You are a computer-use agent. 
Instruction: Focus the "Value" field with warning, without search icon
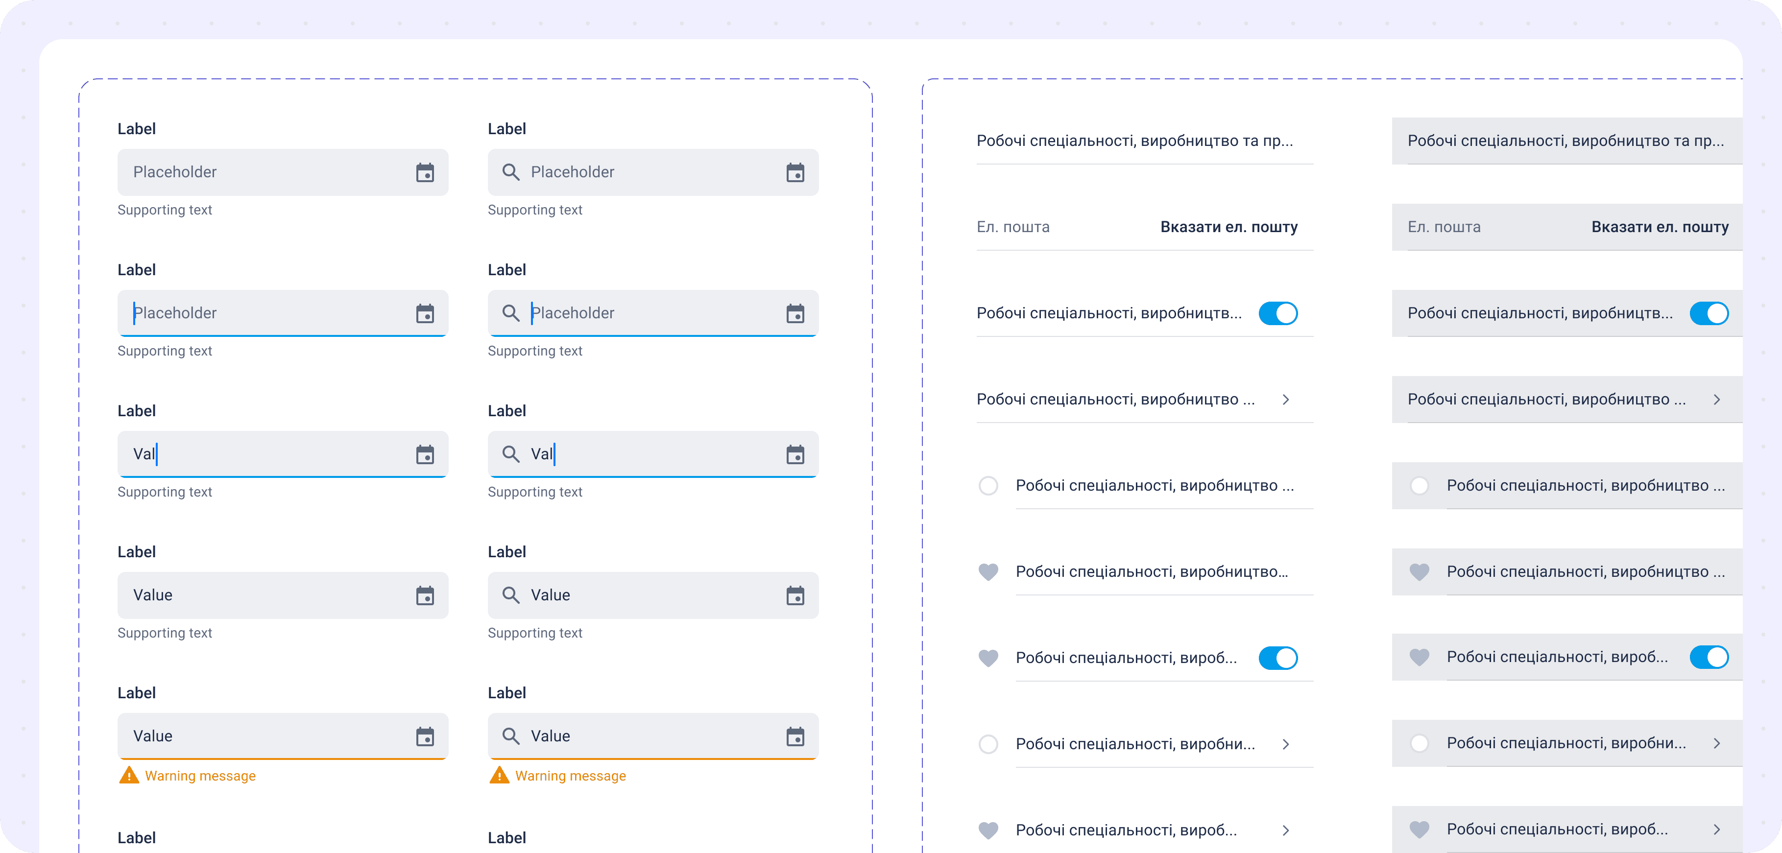tap(270, 736)
